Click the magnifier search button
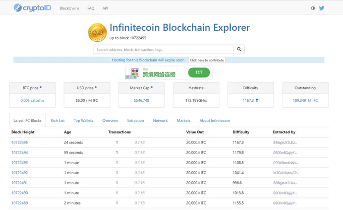Screen dimensions: 343x210 (x=239, y=49)
